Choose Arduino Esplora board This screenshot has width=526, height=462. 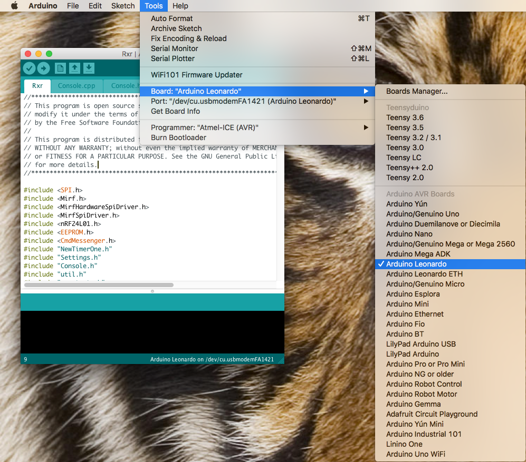click(x=451, y=294)
